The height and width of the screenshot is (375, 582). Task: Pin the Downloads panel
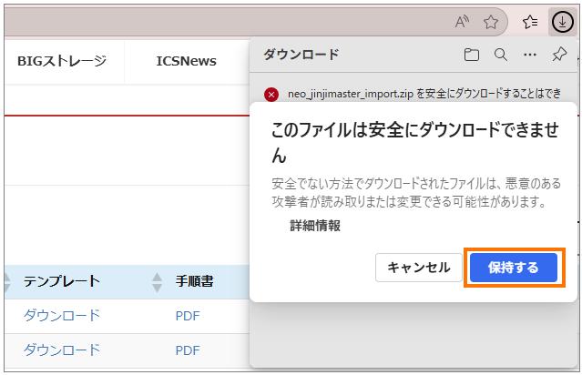click(558, 56)
